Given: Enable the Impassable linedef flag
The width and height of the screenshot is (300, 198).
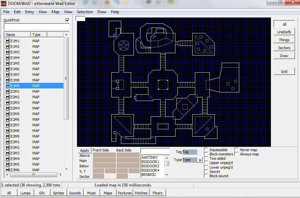Looking at the screenshot, I should click(206, 150).
